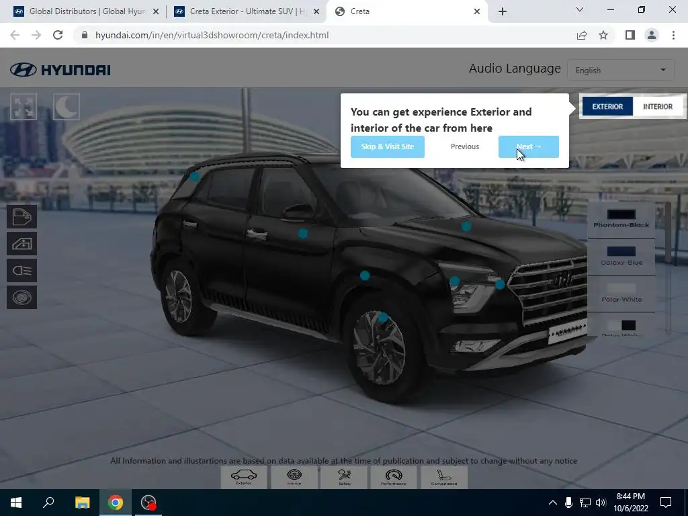Turn on headlamps with the headlight icon
Viewport: 688px width, 516px height.
[22, 270]
